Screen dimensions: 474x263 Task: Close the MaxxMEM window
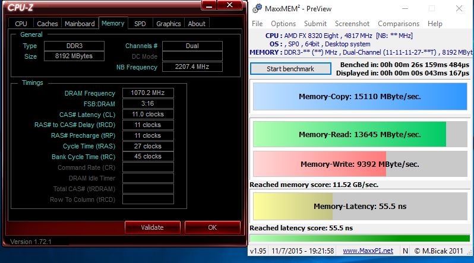tap(459, 9)
